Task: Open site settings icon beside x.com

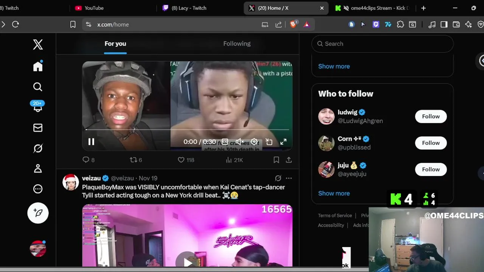Action: click(x=88, y=25)
